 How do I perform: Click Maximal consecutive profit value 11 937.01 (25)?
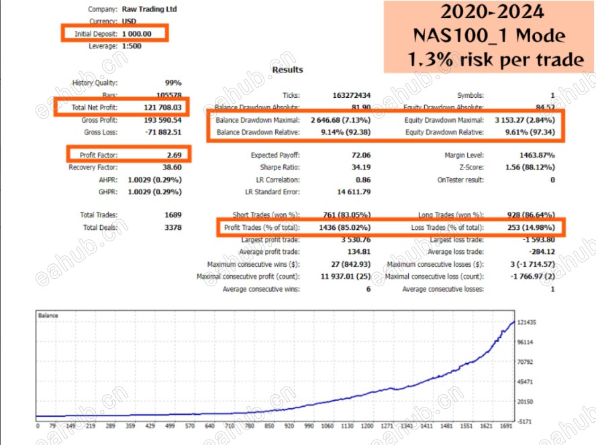click(346, 276)
